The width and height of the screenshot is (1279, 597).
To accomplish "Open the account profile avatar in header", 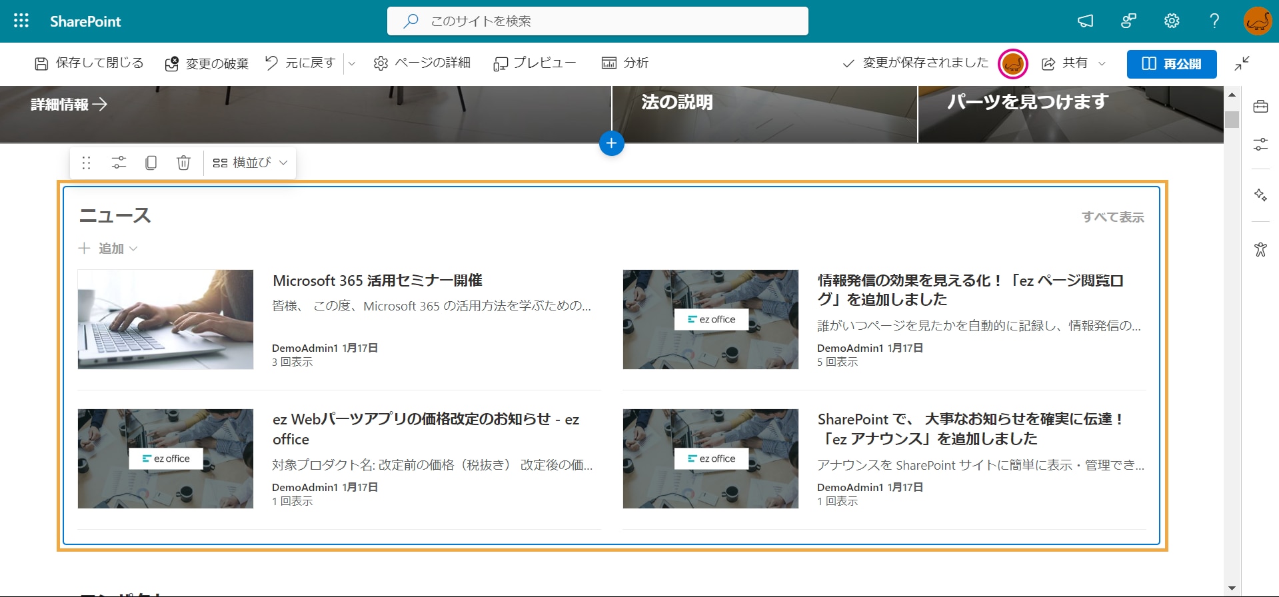I will click(1257, 21).
